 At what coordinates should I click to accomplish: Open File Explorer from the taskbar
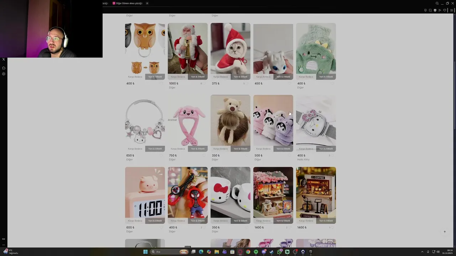[x=217, y=252]
